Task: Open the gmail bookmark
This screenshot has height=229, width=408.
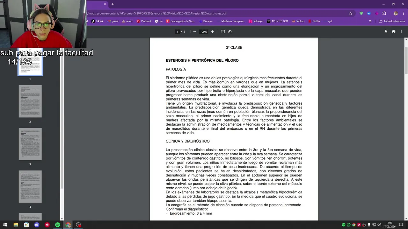Action: click(x=113, y=21)
